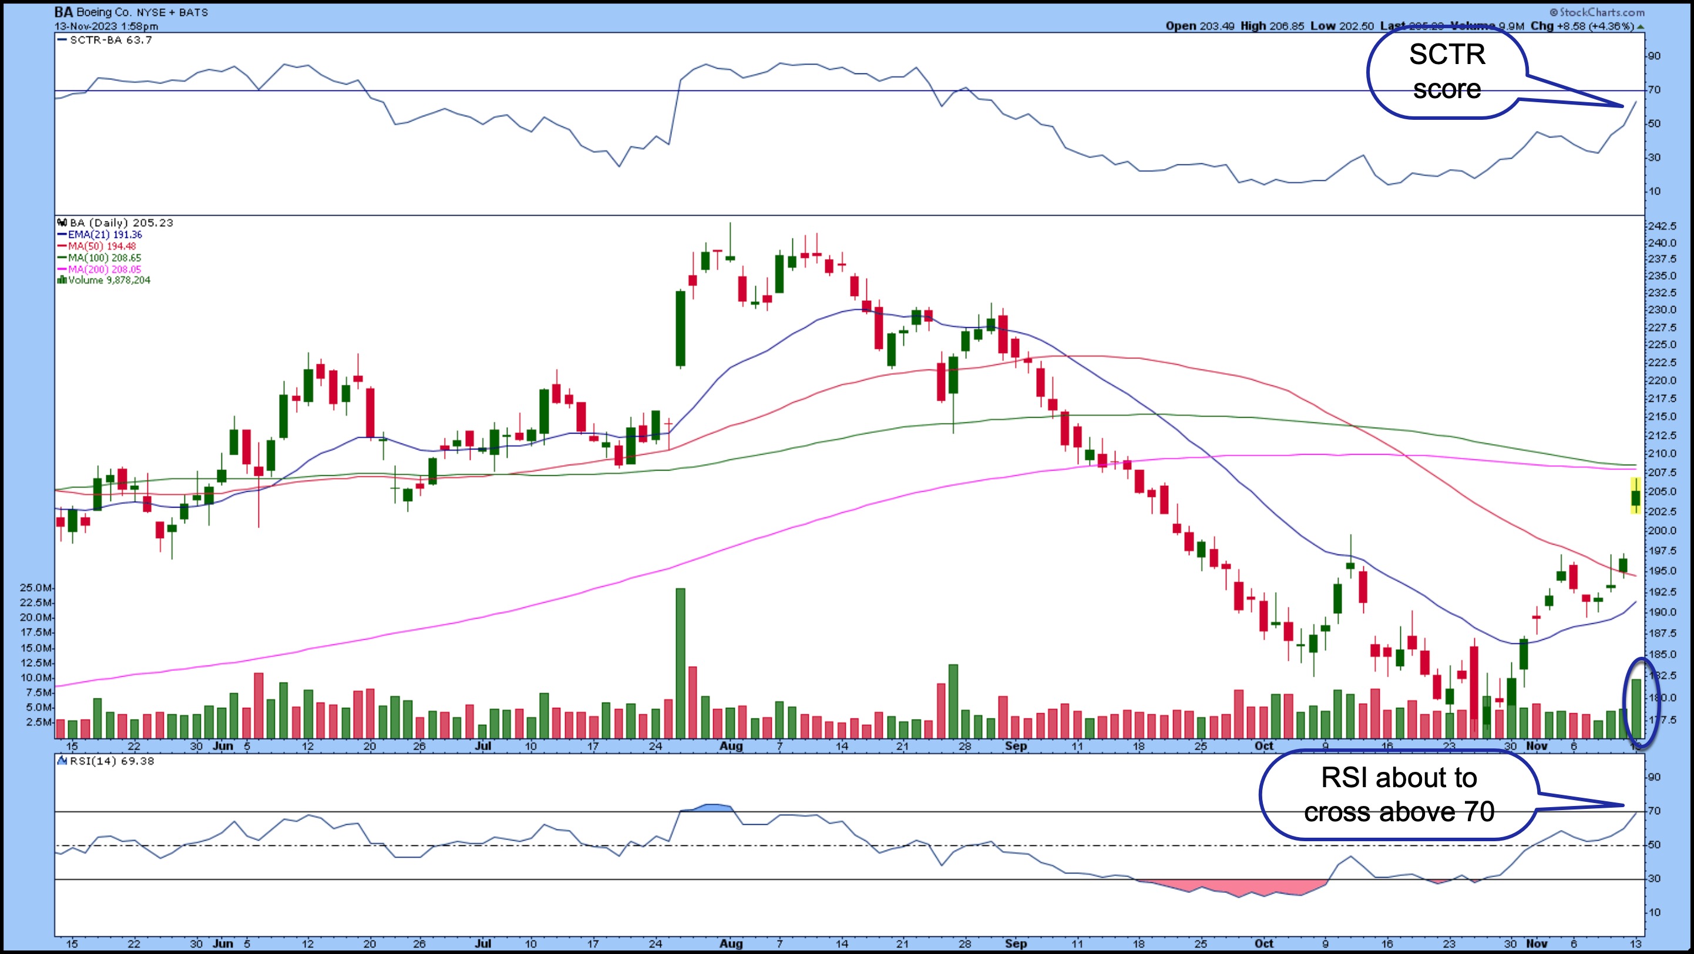Screen dimensions: 1694x954
Task: Click the Aug label on price axis
Action: pos(731,745)
